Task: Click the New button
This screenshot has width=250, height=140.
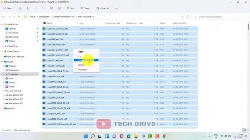Action: point(8,8)
